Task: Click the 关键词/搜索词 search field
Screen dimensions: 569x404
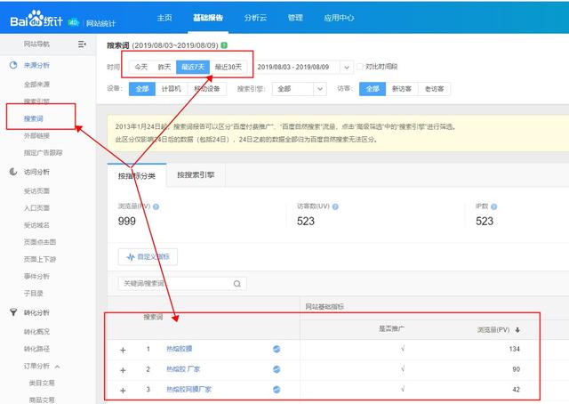Action: coord(182,284)
